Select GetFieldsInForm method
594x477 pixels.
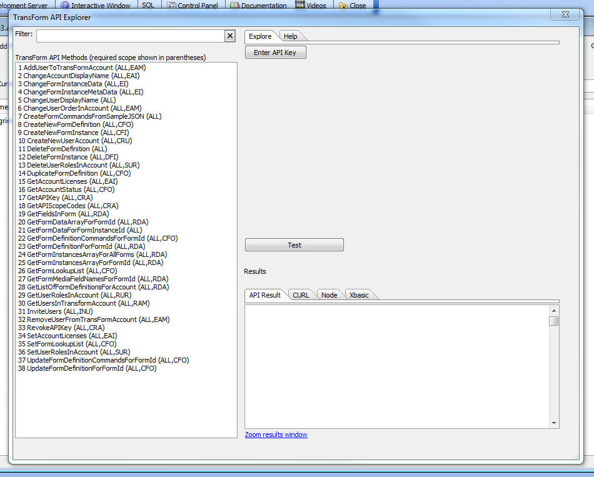click(64, 214)
